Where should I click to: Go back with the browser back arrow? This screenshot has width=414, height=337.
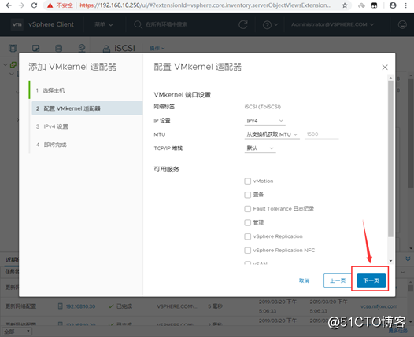(9, 5)
